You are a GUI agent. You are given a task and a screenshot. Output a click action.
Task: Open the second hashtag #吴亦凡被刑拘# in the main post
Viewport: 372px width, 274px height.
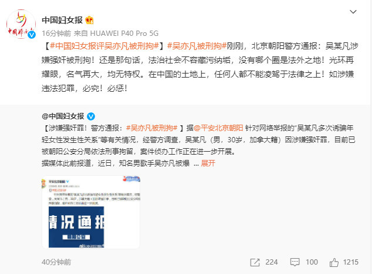tap(197, 46)
